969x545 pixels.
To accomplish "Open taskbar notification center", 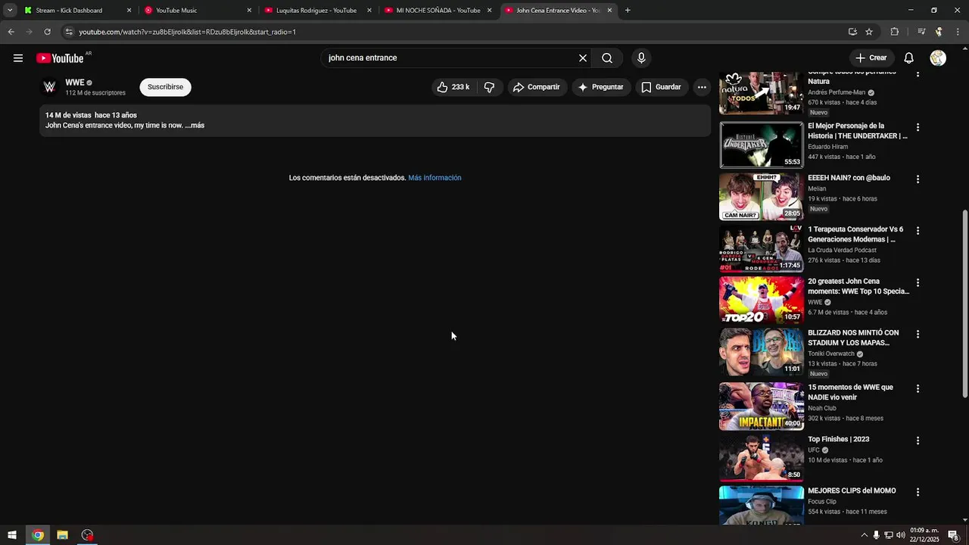I will 953,535.
